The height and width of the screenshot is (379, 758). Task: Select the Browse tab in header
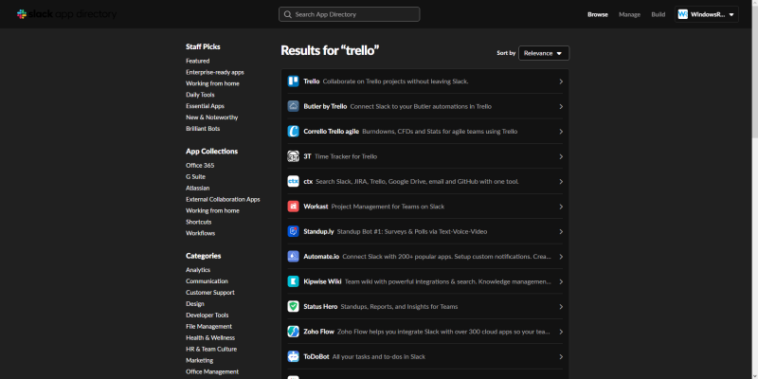click(597, 14)
